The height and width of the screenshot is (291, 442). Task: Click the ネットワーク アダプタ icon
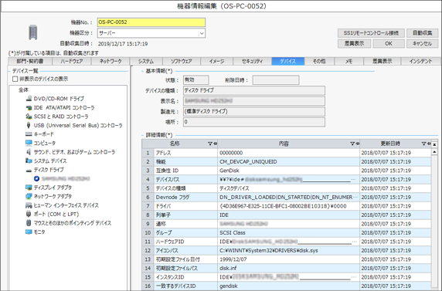pyautogui.click(x=29, y=196)
